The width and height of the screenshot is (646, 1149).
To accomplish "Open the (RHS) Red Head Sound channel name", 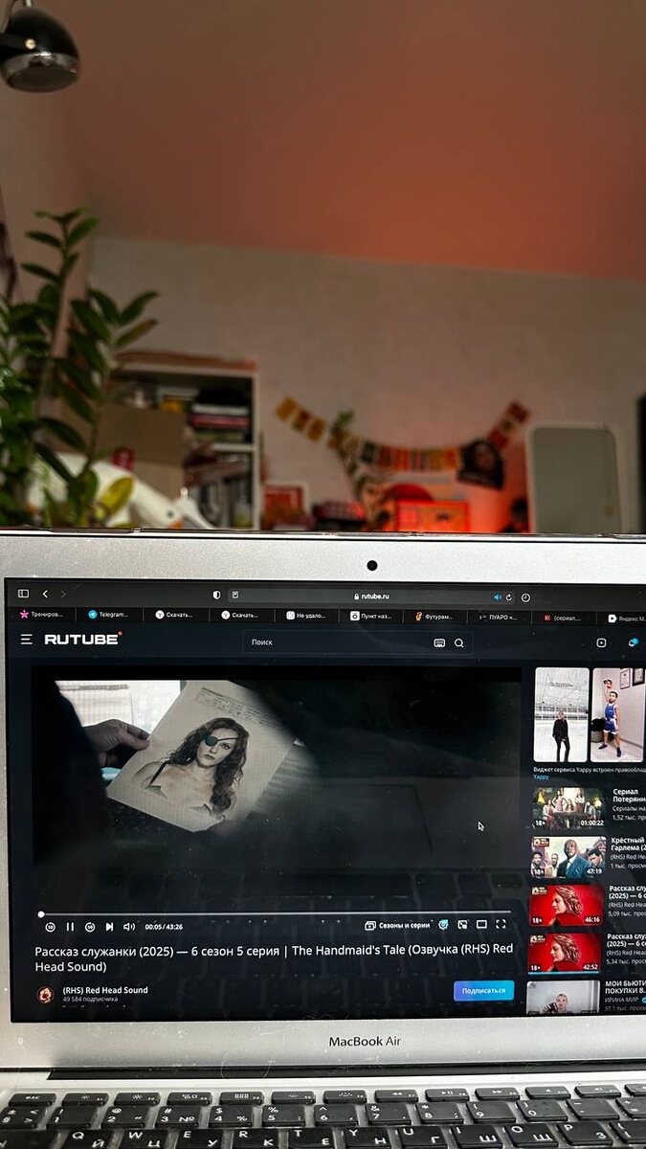I will click(105, 990).
